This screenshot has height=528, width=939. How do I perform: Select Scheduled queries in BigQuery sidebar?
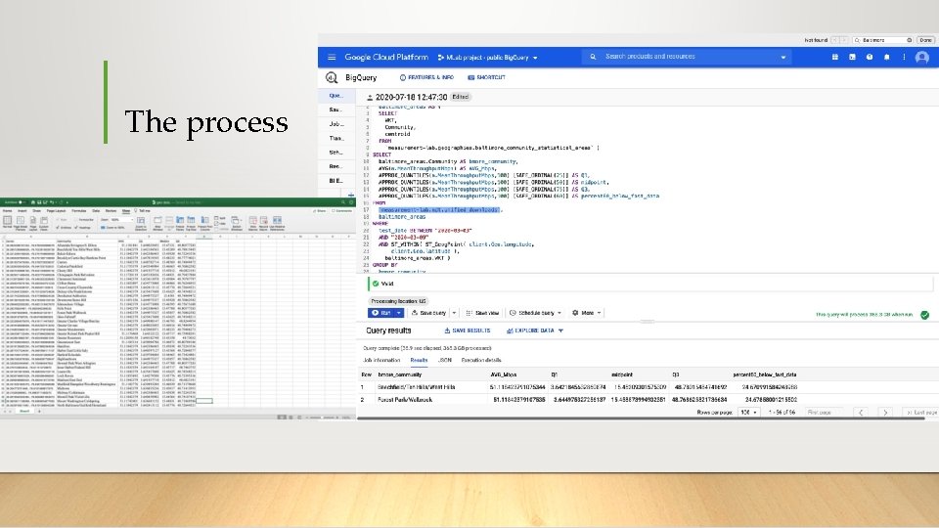point(335,153)
